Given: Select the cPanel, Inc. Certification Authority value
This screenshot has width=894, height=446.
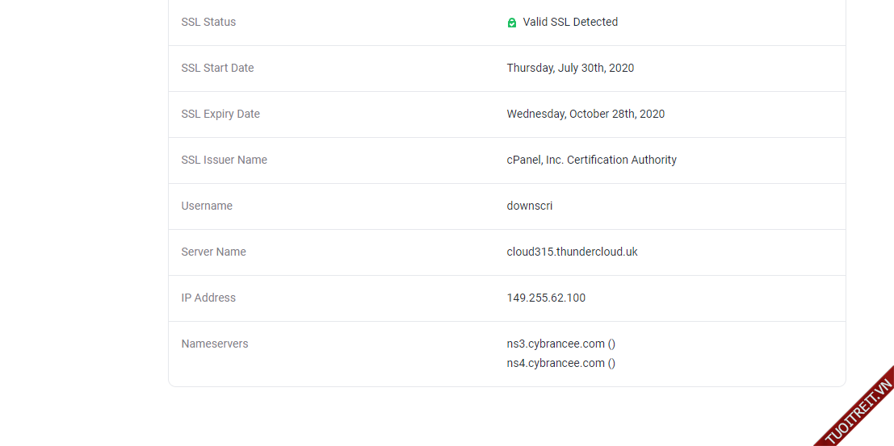Looking at the screenshot, I should coord(591,160).
